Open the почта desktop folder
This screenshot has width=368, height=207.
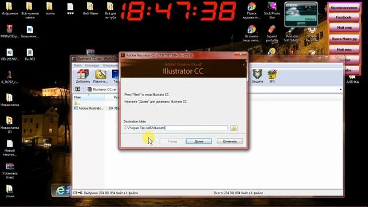point(50,9)
